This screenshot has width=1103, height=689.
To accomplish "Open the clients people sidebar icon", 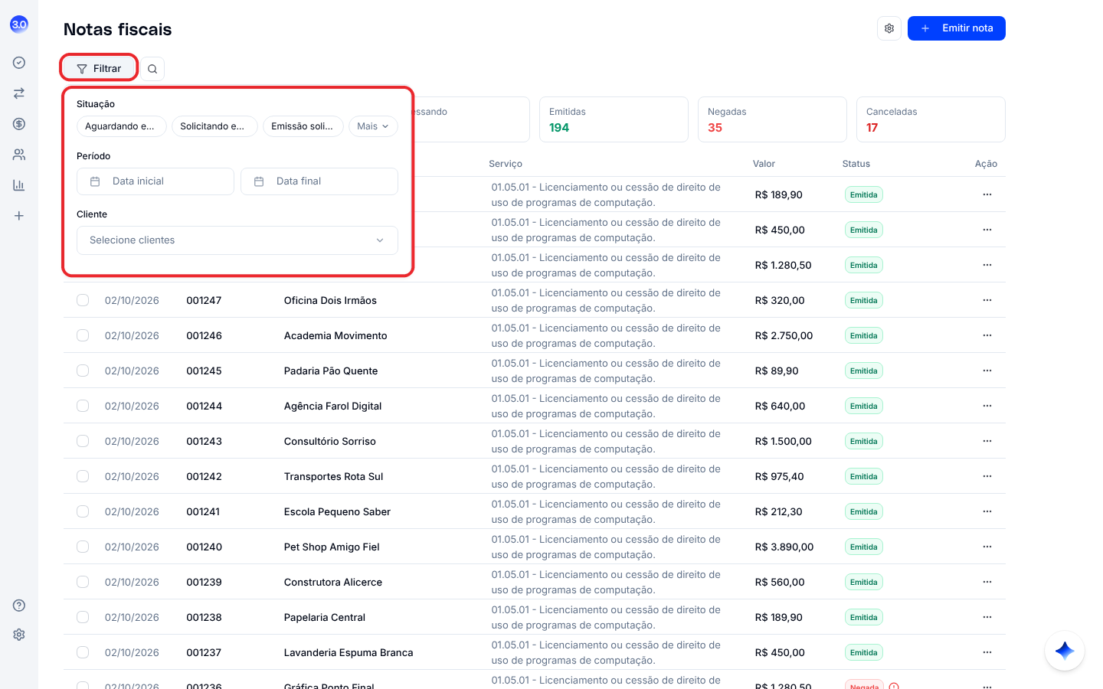I will pyautogui.click(x=19, y=155).
